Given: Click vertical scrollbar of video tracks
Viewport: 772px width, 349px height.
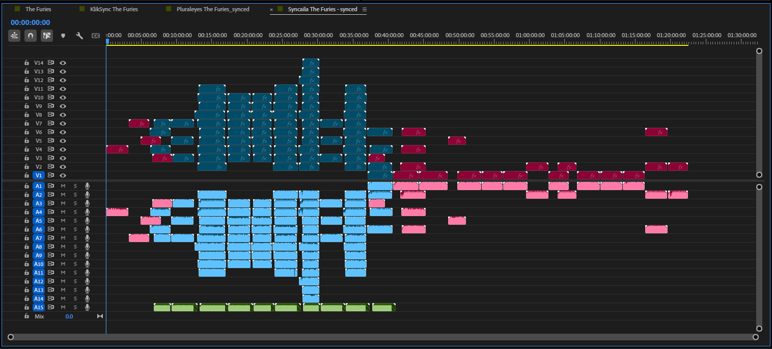Looking at the screenshot, I should (x=759, y=113).
